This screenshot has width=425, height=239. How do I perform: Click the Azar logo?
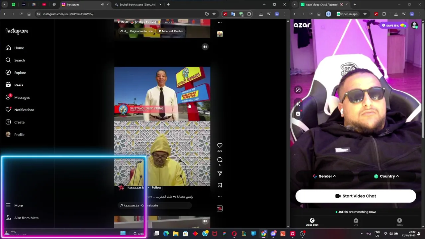pyautogui.click(x=302, y=25)
